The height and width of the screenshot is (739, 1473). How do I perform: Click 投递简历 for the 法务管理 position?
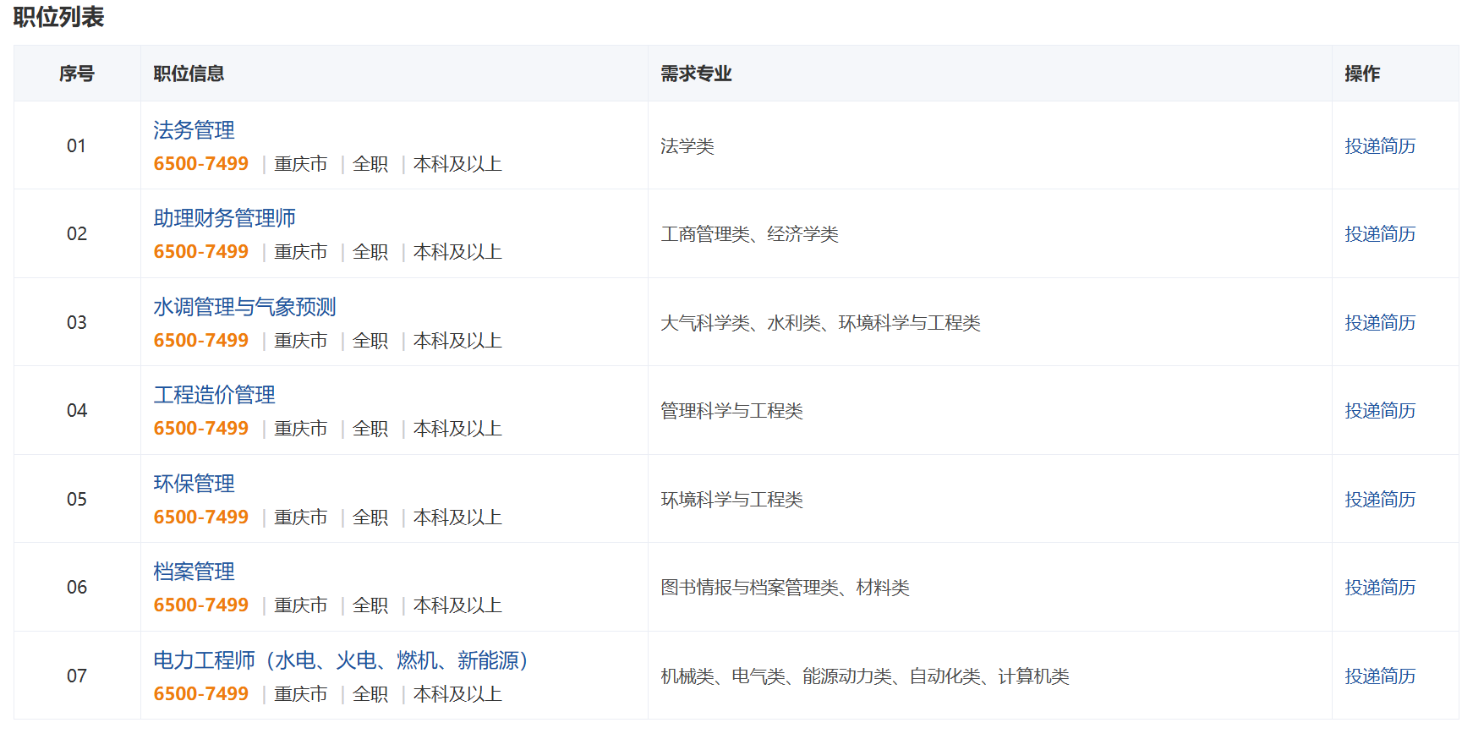coord(1379,146)
